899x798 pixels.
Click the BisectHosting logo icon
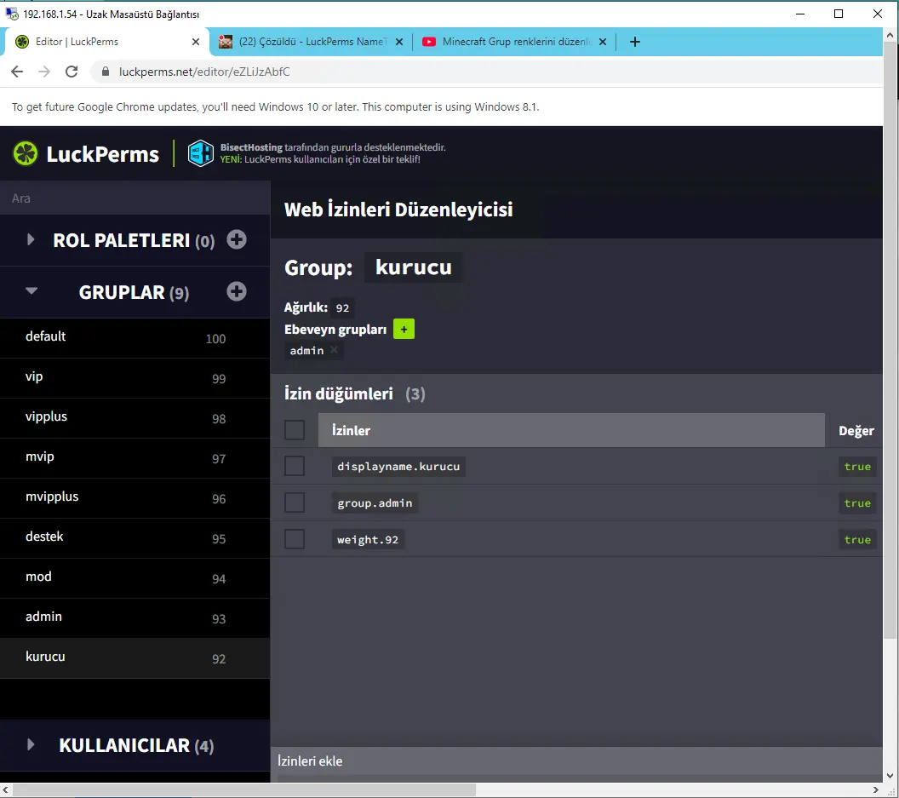tap(201, 154)
